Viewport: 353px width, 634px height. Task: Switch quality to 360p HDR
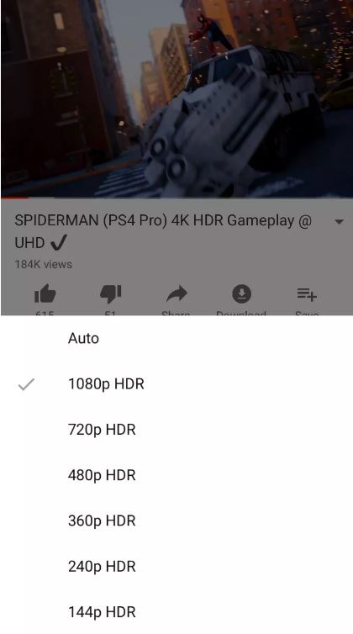pos(176,520)
